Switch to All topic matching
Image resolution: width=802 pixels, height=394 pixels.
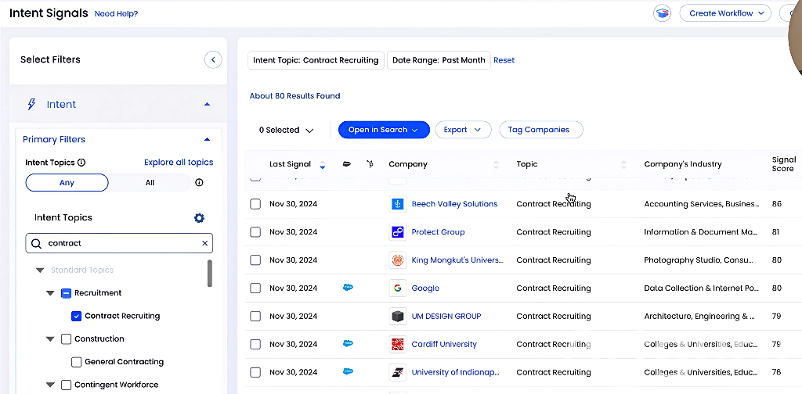[150, 183]
